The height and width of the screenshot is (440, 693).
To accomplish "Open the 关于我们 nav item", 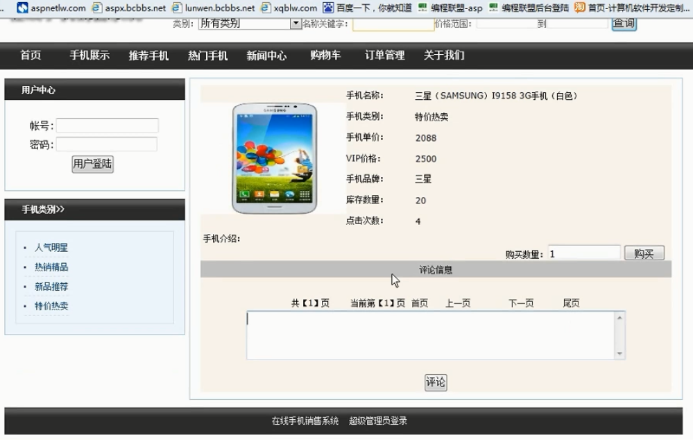I will click(444, 56).
